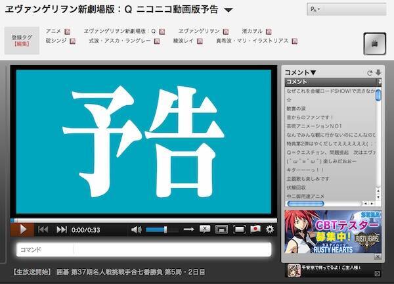This screenshot has width=394, height=284.
Task: Expand the video title dropdown arrow
Action: point(228,11)
